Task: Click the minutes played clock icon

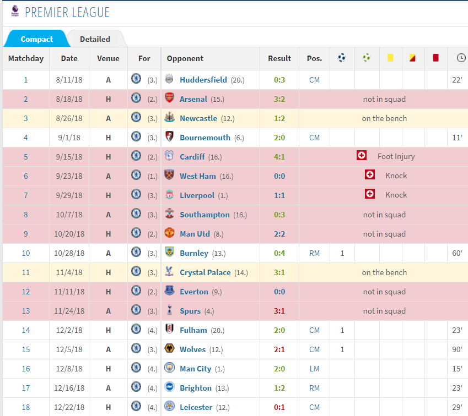Action: tap(461, 58)
